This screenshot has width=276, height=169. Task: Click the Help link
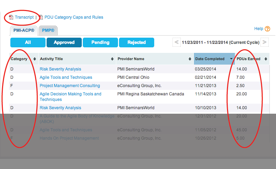tap(258, 29)
